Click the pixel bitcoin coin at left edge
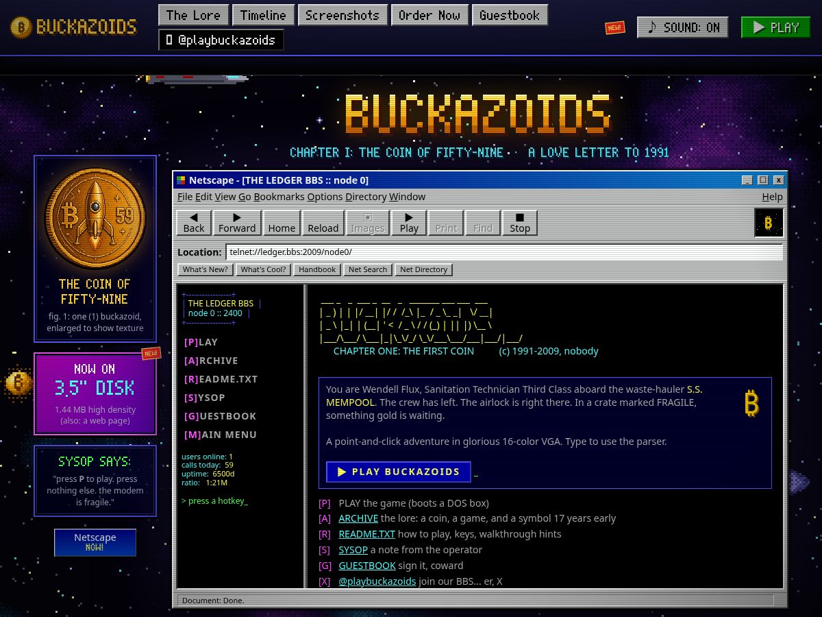The width and height of the screenshot is (822, 617). [19, 383]
